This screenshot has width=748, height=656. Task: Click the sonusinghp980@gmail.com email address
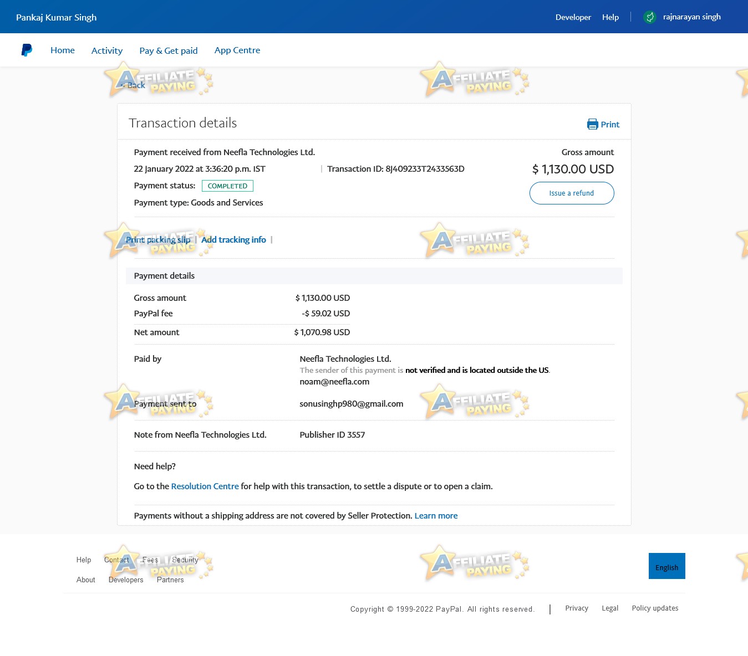pyautogui.click(x=352, y=404)
